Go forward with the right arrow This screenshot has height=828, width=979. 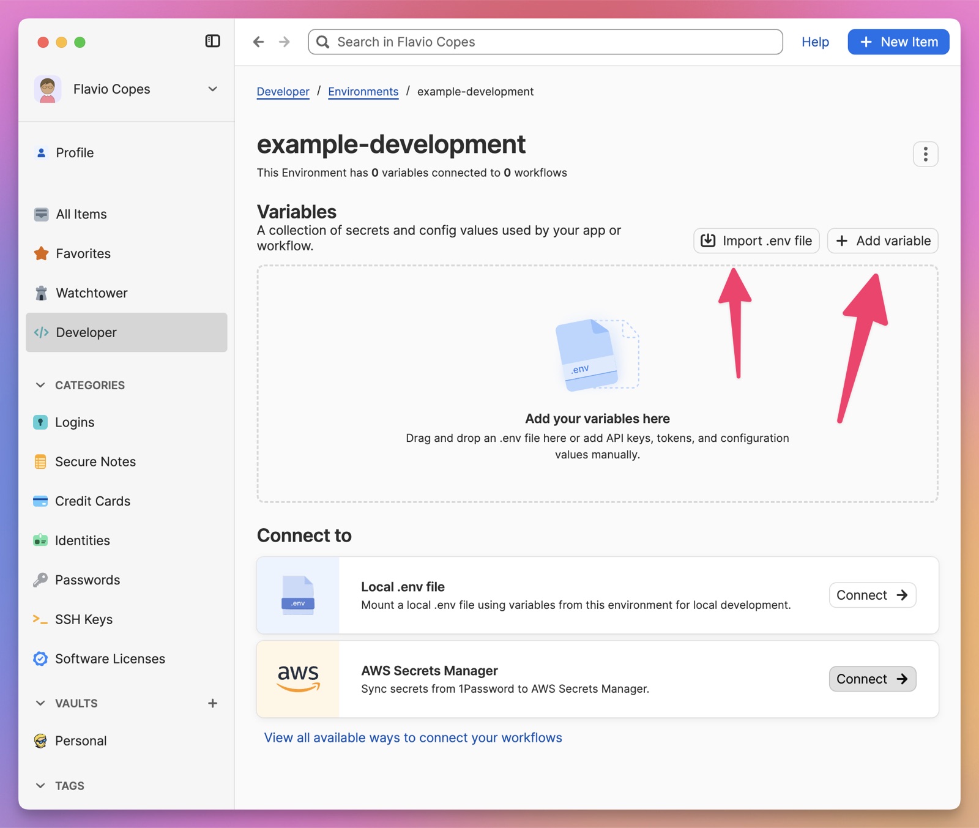point(285,42)
